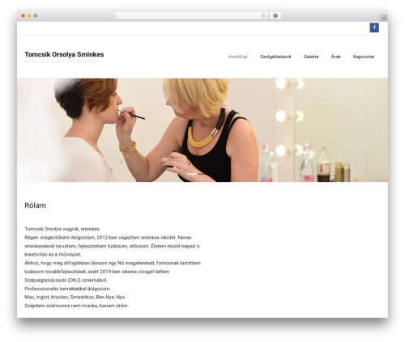Click the download indicator button in the browser toolbar

tap(275, 15)
